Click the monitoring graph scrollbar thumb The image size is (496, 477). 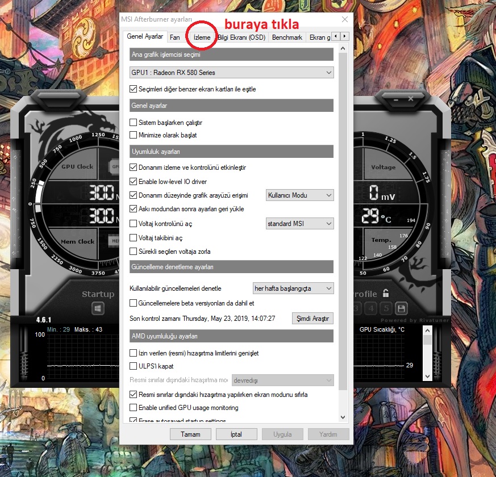coord(427,340)
